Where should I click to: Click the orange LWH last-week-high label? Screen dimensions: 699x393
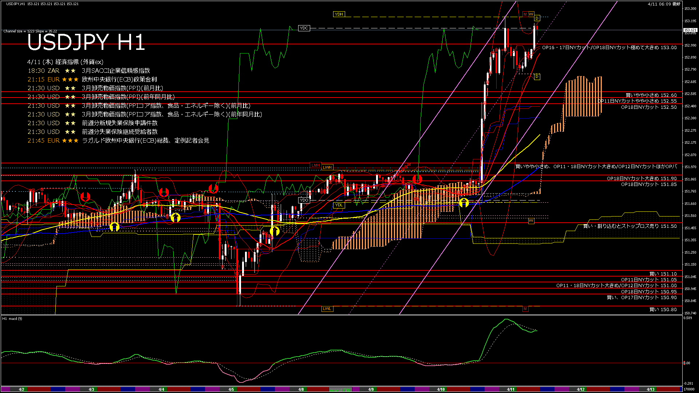pos(327,167)
